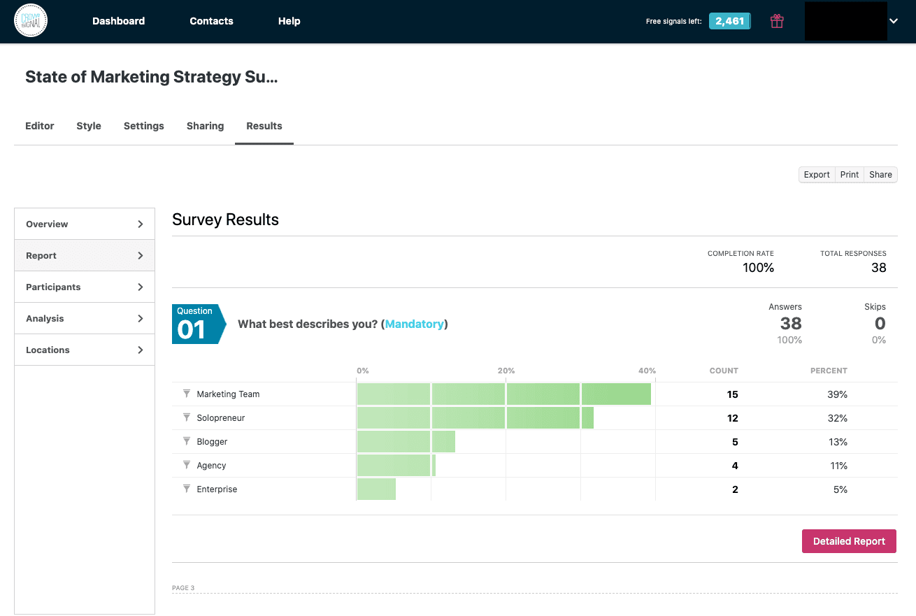This screenshot has height=616, width=916.
Task: Filter by Agency answer
Action: click(187, 465)
